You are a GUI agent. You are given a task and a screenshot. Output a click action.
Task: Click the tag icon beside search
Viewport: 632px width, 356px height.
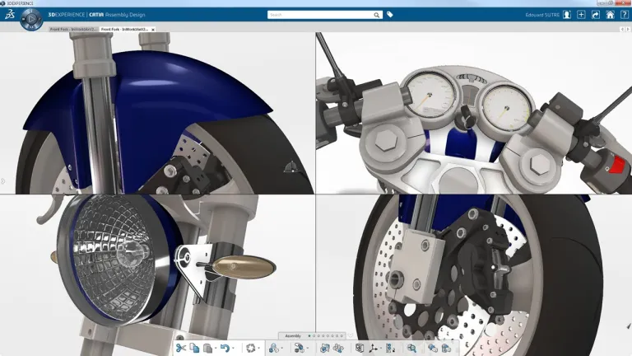coord(390,14)
